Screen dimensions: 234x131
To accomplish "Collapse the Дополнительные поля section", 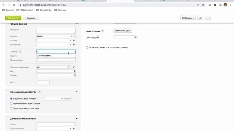I will [x=77, y=119].
